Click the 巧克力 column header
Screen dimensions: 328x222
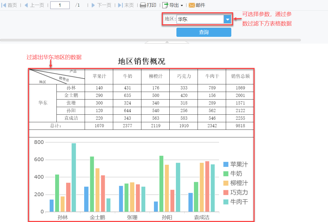[184, 76]
